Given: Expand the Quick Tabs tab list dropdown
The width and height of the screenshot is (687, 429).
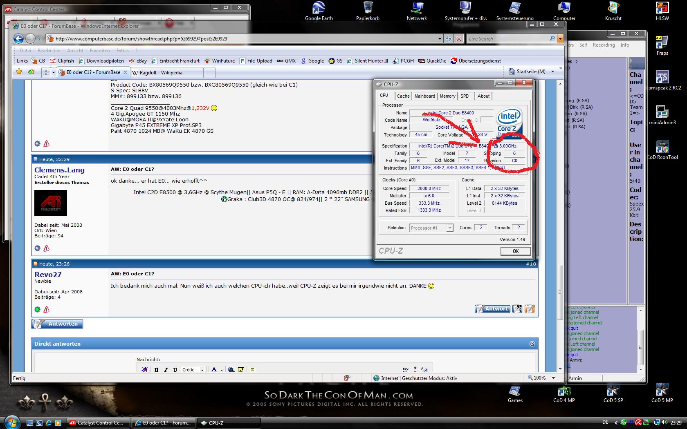Looking at the screenshot, I should [54, 72].
